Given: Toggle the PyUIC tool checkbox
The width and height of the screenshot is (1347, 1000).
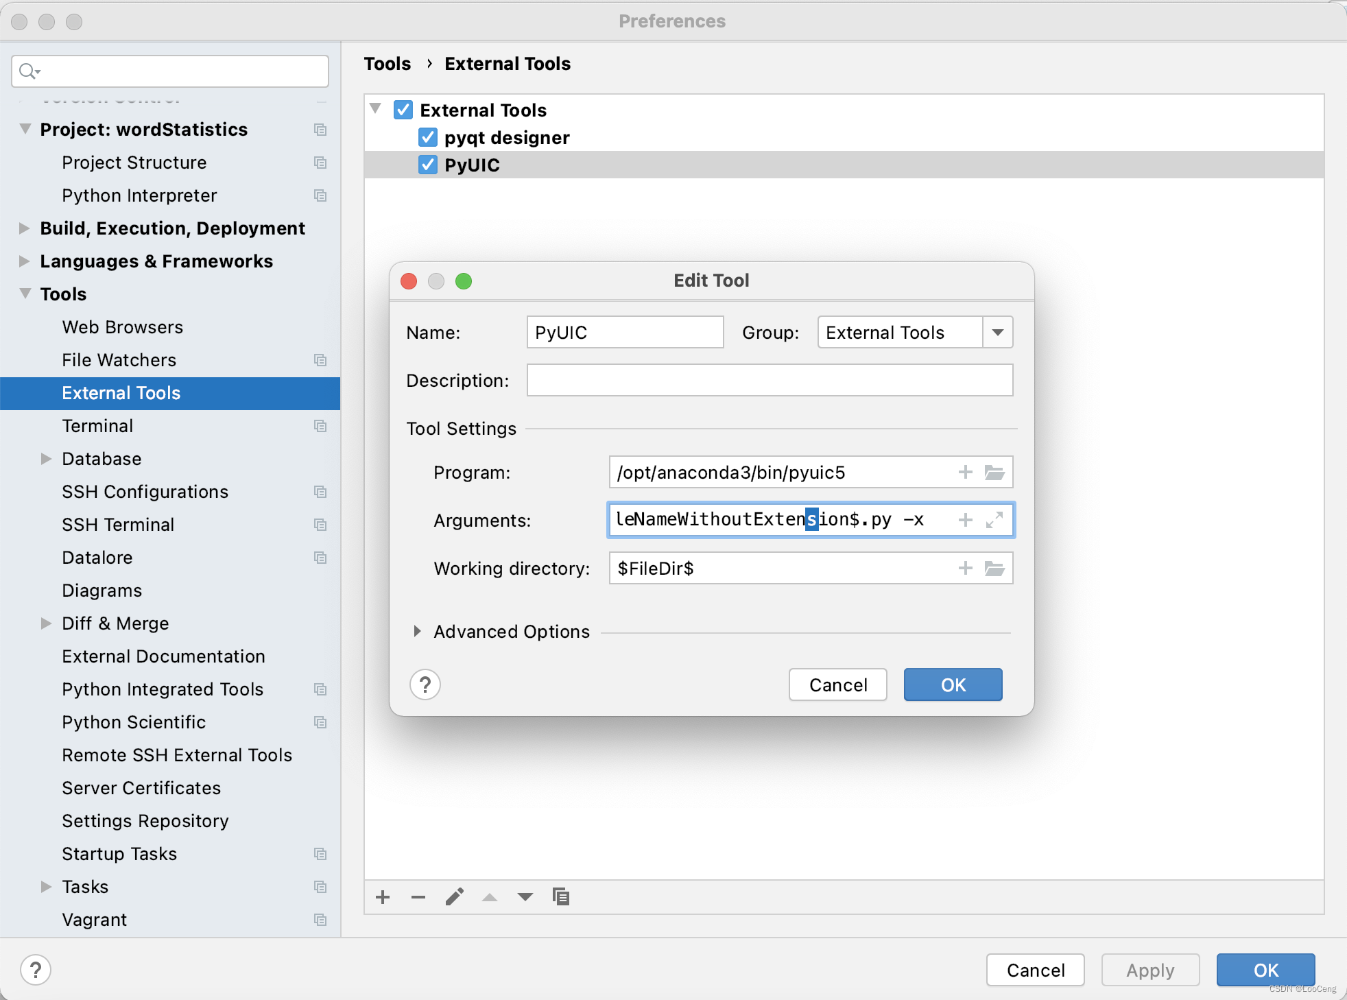Looking at the screenshot, I should pos(428,165).
